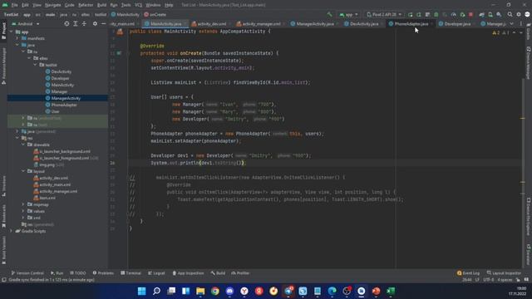Click Select Opened File target icon

66,24
